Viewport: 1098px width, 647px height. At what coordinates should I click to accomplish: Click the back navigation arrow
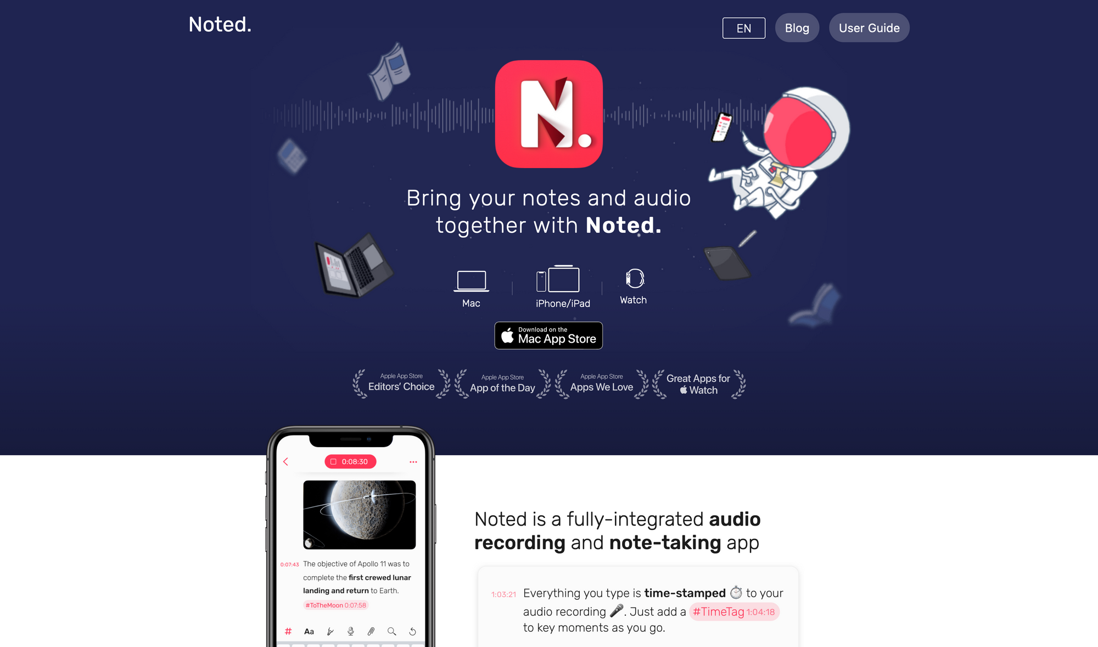(x=285, y=461)
